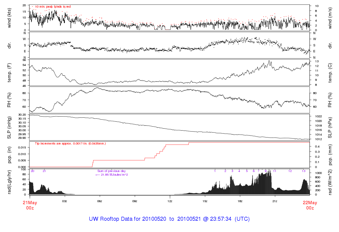The height and width of the screenshot is (232, 339).
Task: Select the '0.015' precipitation axis value
Action: click(x=23, y=147)
